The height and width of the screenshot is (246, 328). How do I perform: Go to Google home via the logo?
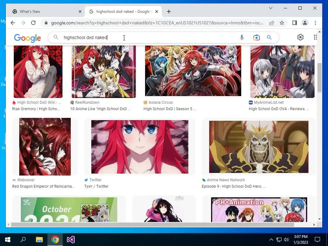[28, 38]
